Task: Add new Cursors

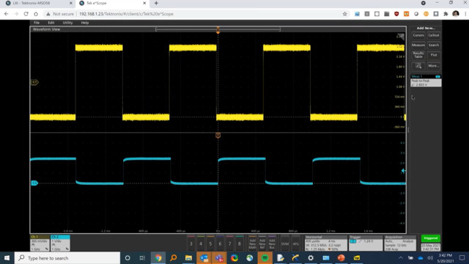Action: (x=418, y=35)
